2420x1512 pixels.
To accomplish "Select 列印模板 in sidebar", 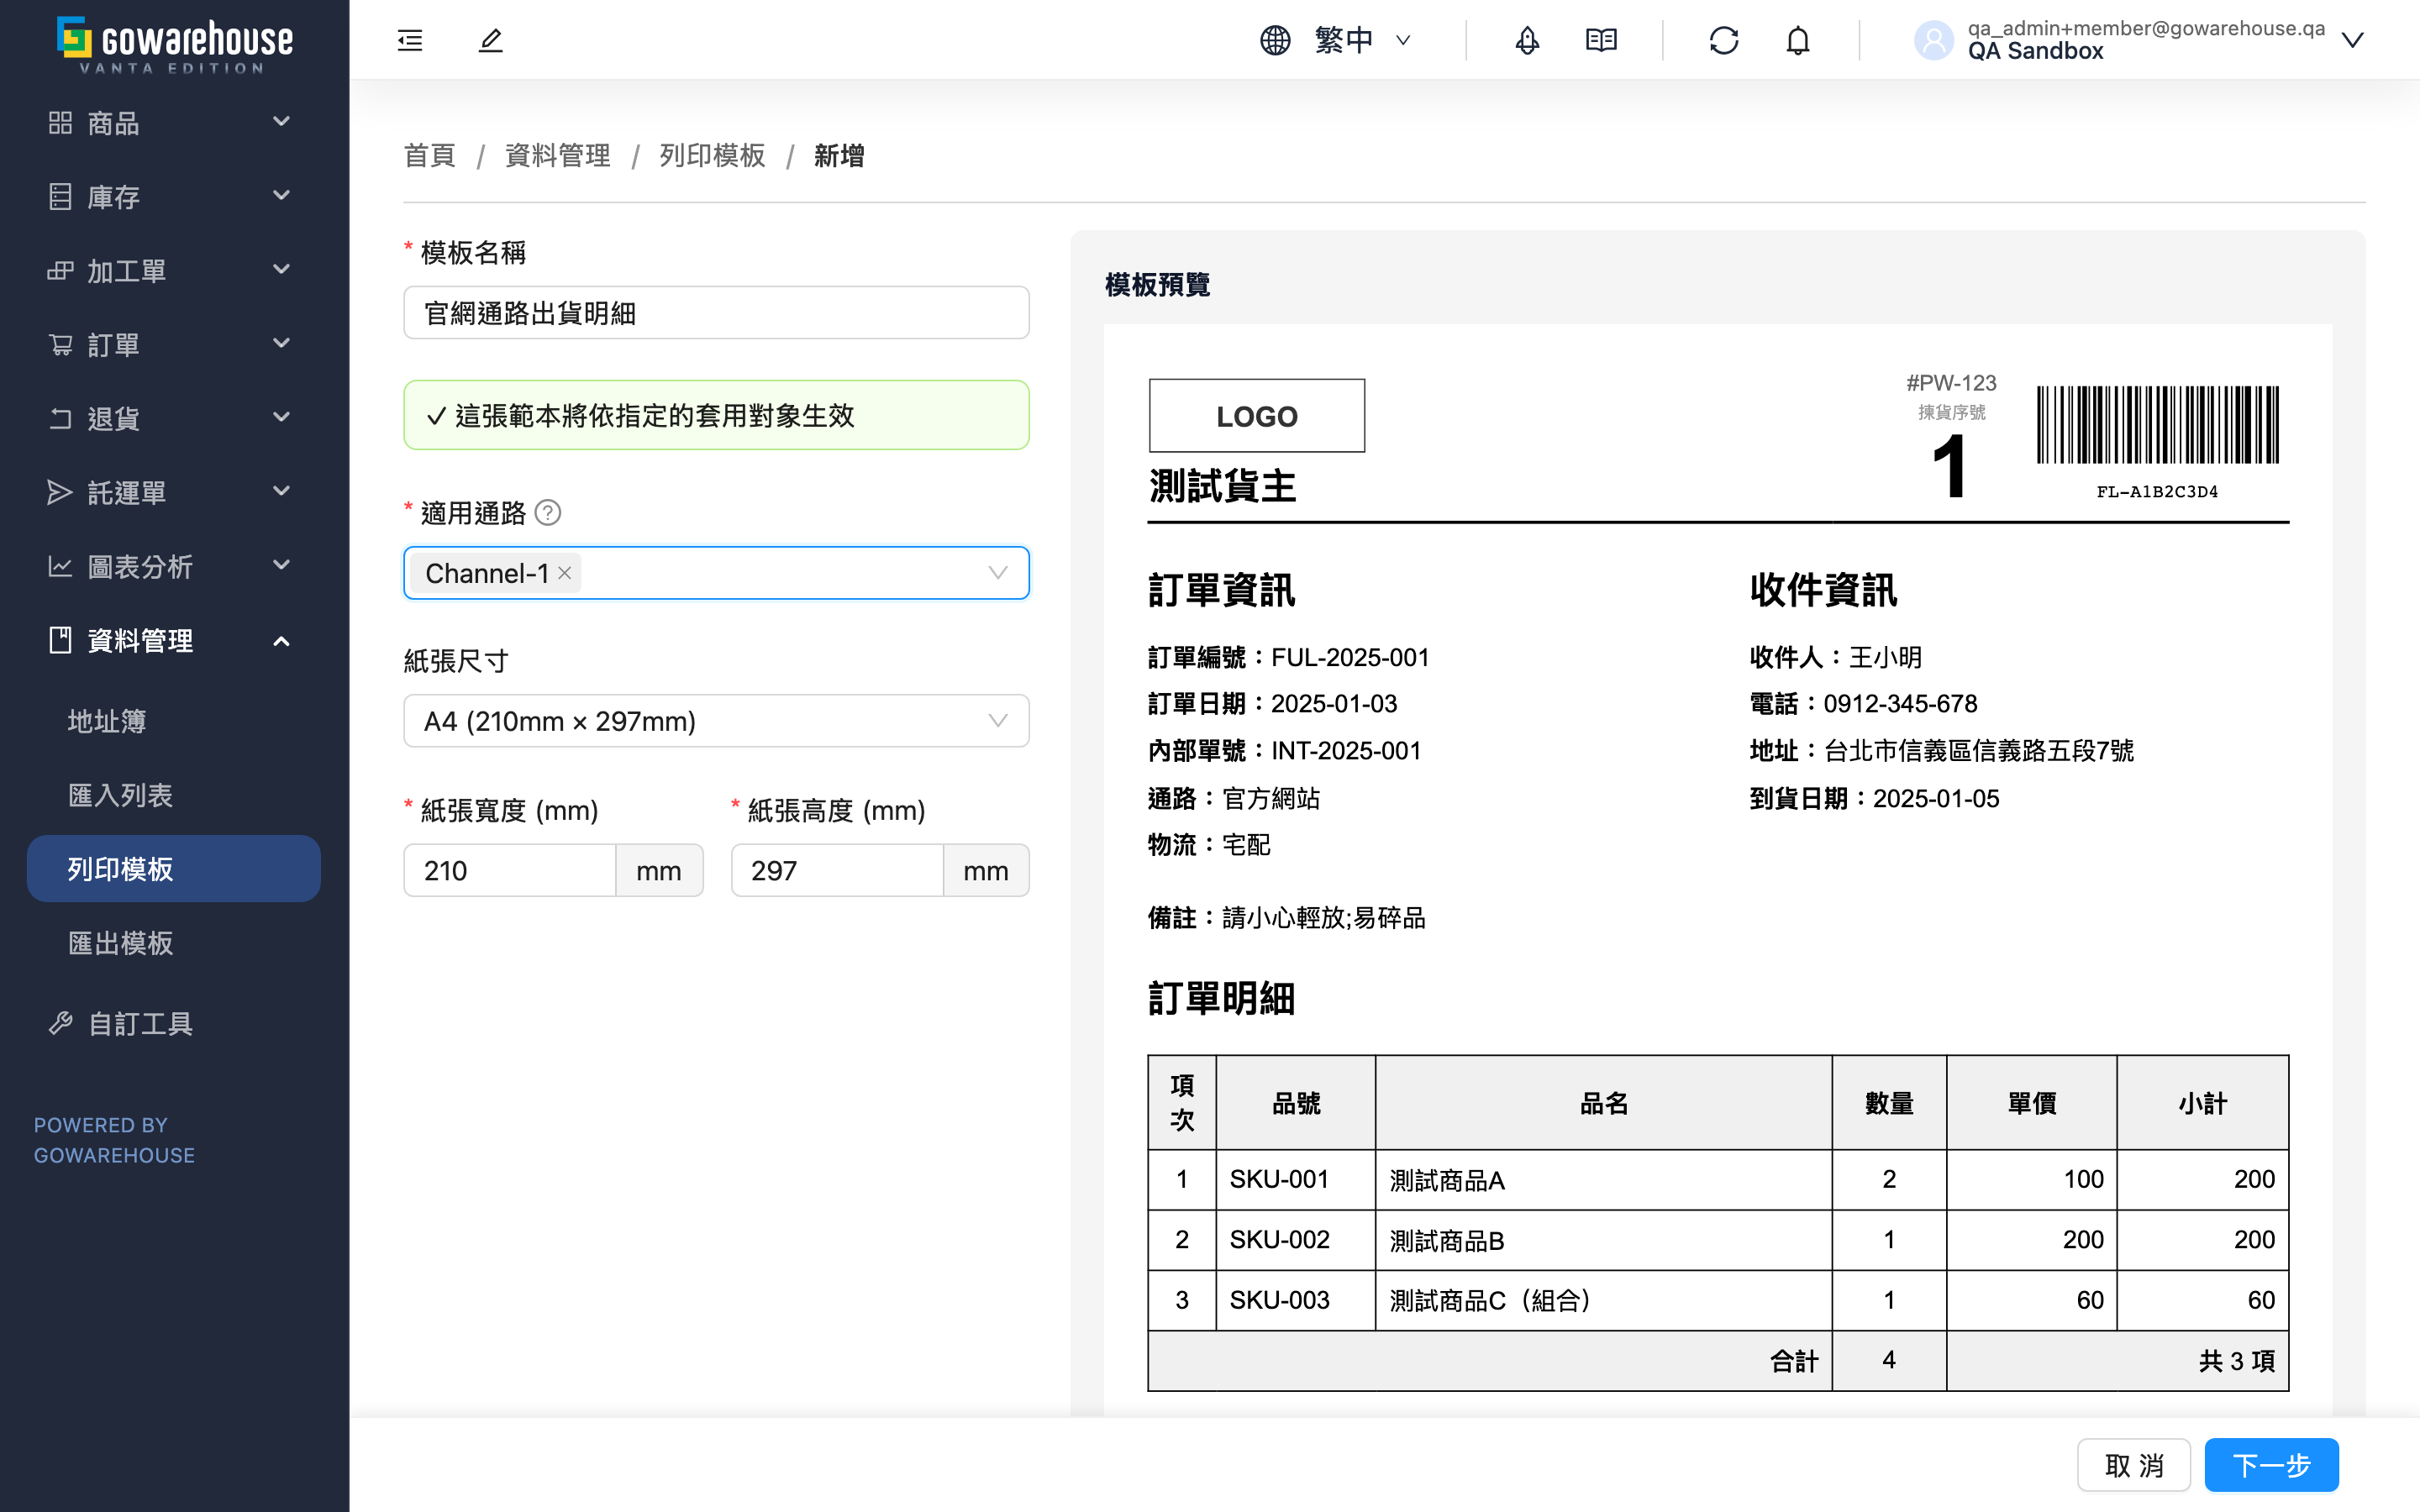I will pos(174,868).
